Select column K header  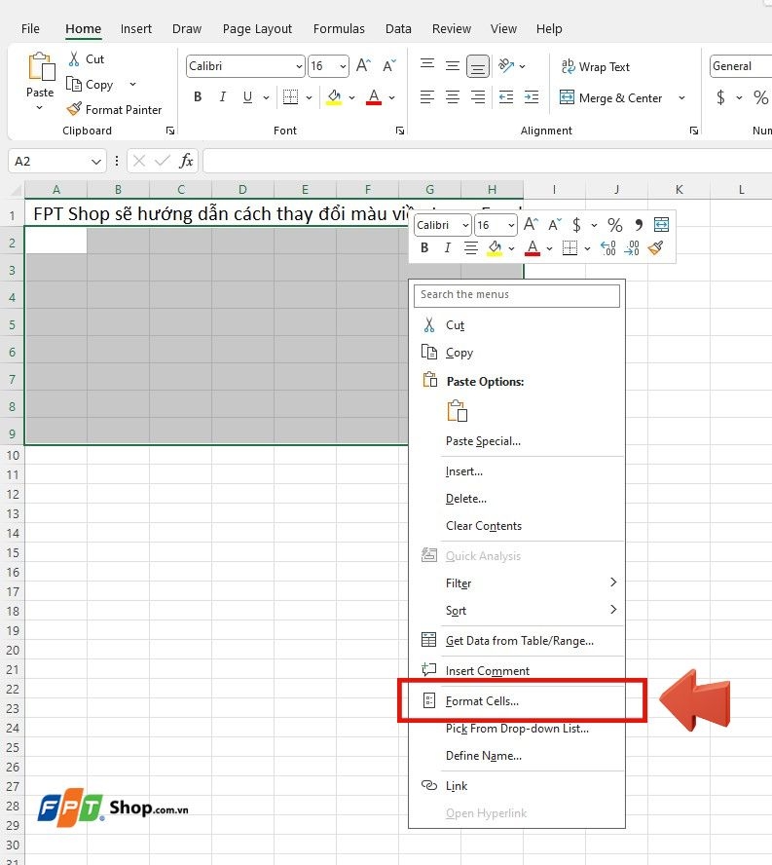[x=679, y=190]
